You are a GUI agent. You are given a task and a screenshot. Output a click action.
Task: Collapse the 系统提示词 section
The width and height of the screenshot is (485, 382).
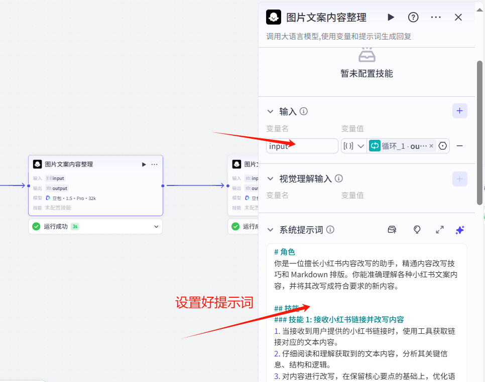coord(270,230)
